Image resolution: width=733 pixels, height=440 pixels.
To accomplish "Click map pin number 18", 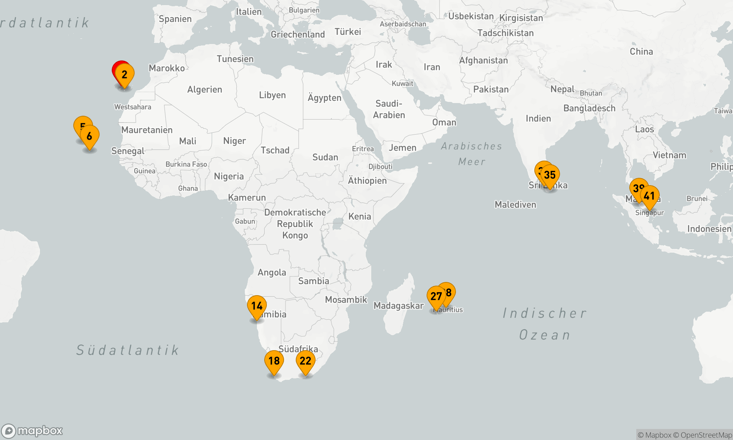I will pos(274,361).
